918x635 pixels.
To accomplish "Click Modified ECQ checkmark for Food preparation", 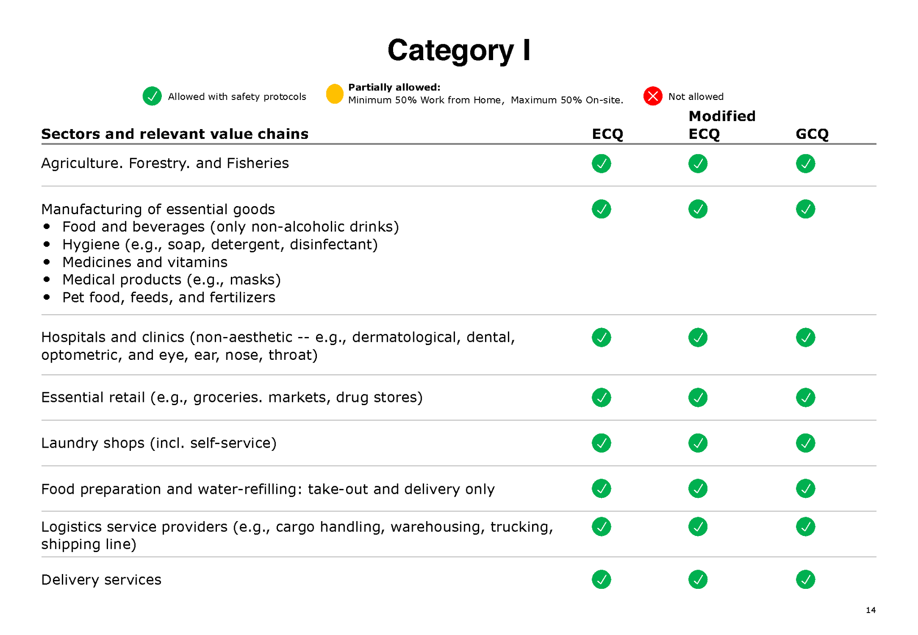I will click(698, 488).
